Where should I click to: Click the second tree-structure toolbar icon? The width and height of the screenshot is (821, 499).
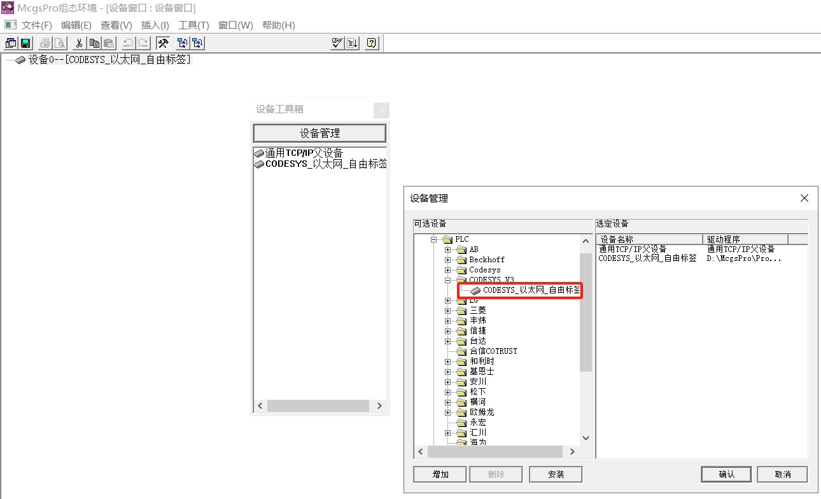pyautogui.click(x=198, y=43)
